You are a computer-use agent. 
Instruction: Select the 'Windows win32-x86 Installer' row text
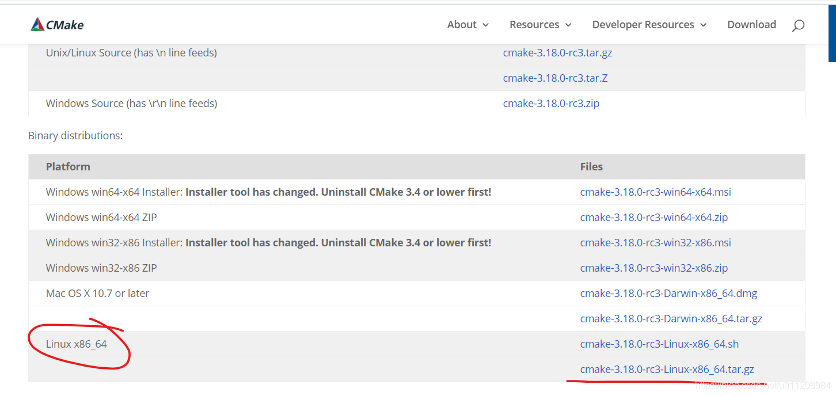[268, 243]
